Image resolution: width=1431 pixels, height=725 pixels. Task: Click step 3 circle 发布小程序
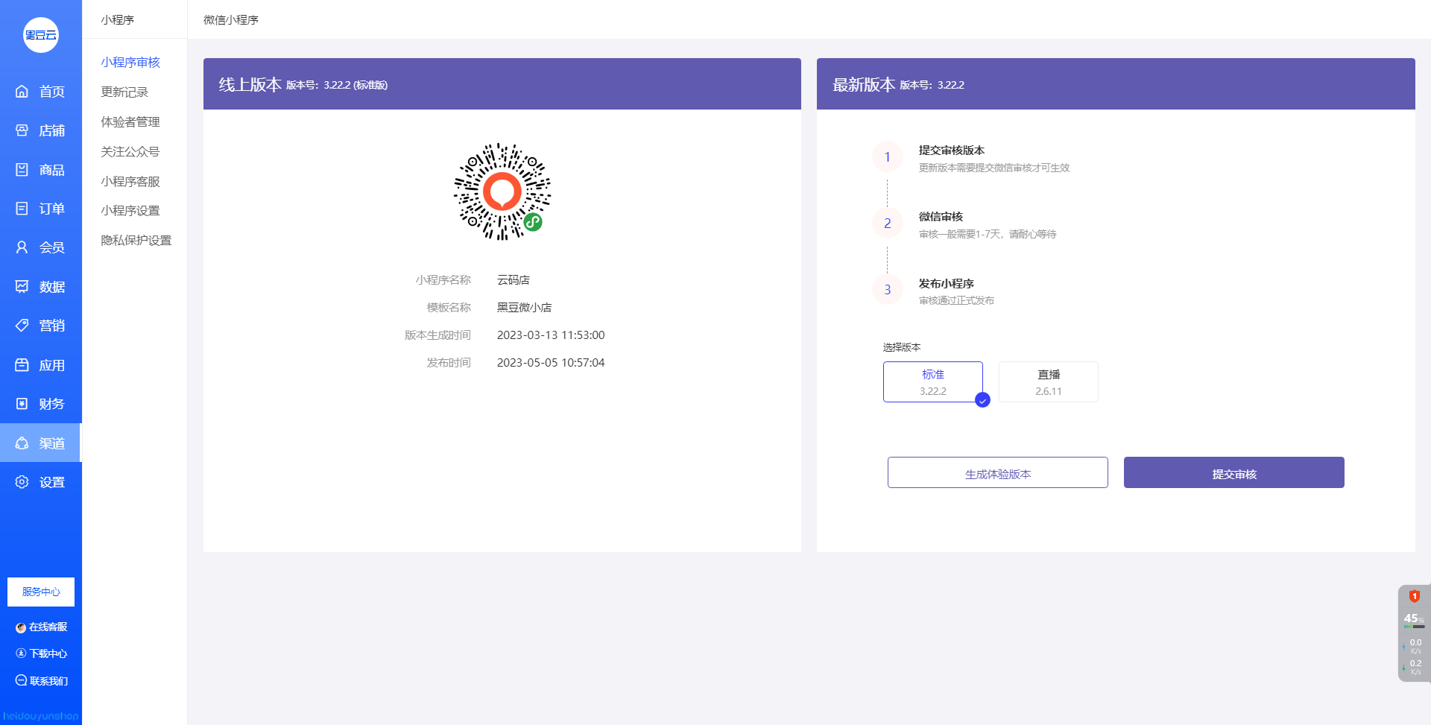point(887,290)
